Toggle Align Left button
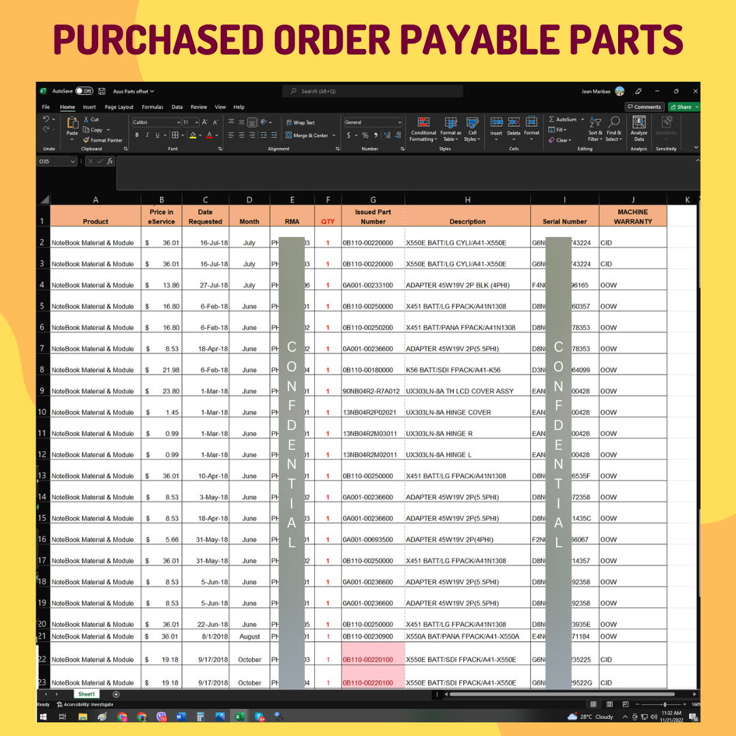This screenshot has width=736, height=736. pyautogui.click(x=232, y=135)
